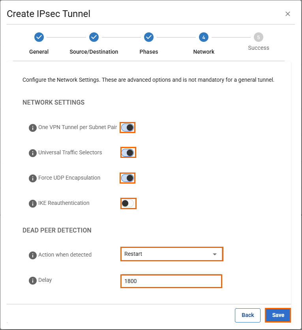The image size is (302, 330).
Task: Disable One VPN Tunnel per Subnet Pair toggle
Action: pyautogui.click(x=128, y=127)
